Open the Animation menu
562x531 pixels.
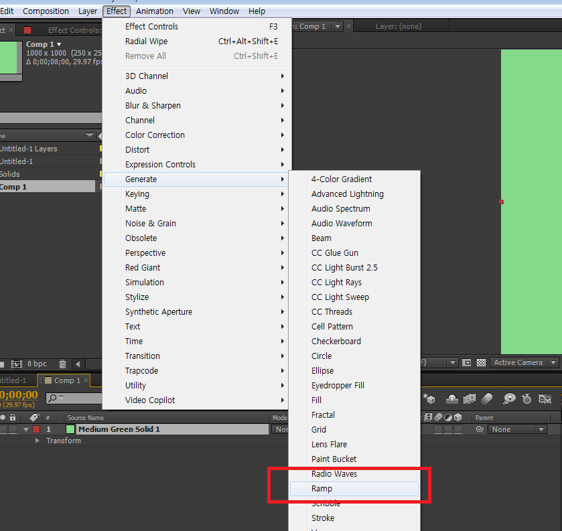(x=155, y=11)
